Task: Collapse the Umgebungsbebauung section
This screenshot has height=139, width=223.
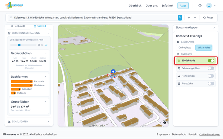Action: point(49,33)
